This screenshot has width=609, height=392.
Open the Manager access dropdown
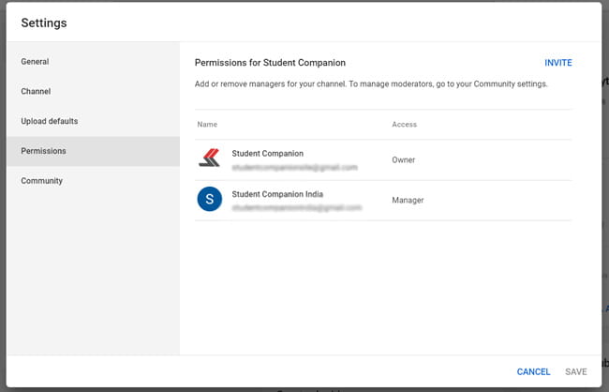click(408, 201)
